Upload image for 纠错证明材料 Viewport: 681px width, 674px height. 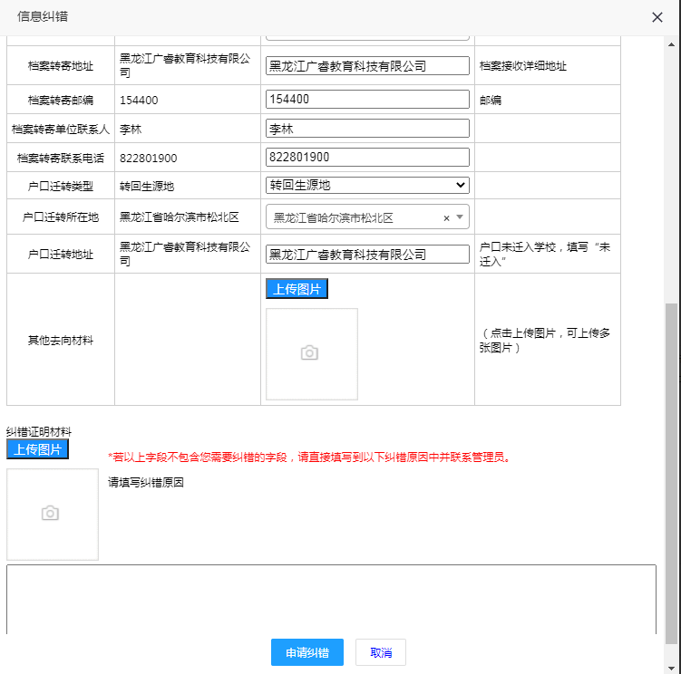point(37,449)
